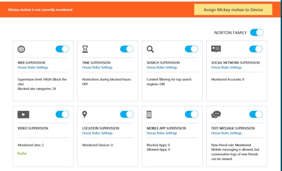
Task: Click the Search Supervision magnifier icon
Action: point(150,49)
